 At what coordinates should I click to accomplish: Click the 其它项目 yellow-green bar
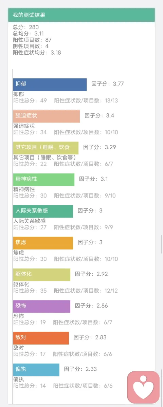point(46,148)
